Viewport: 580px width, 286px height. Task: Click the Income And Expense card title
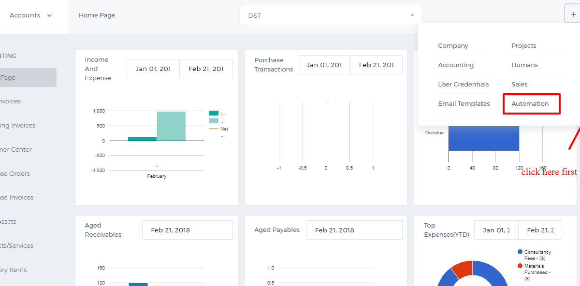[x=98, y=69]
